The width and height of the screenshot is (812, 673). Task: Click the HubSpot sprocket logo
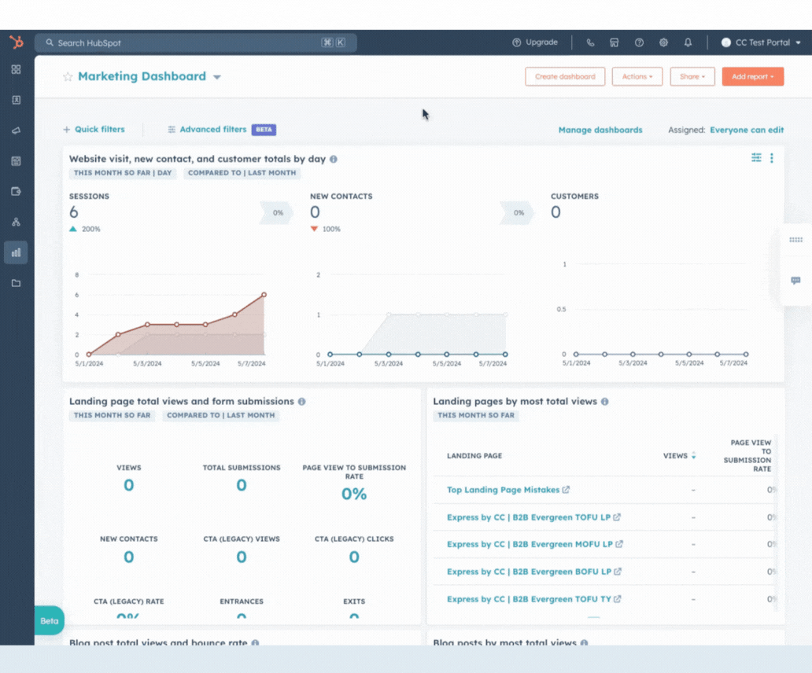coord(16,42)
